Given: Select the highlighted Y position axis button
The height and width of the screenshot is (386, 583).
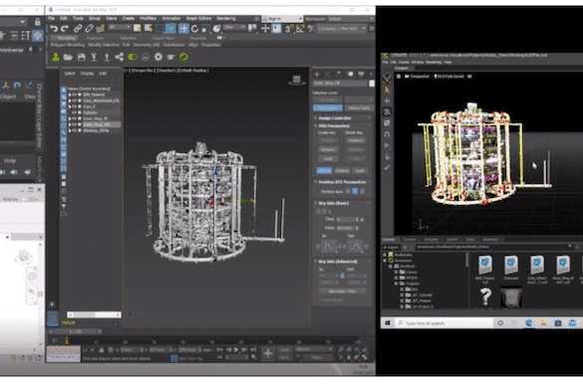Looking at the screenshot, I should point(355,191).
